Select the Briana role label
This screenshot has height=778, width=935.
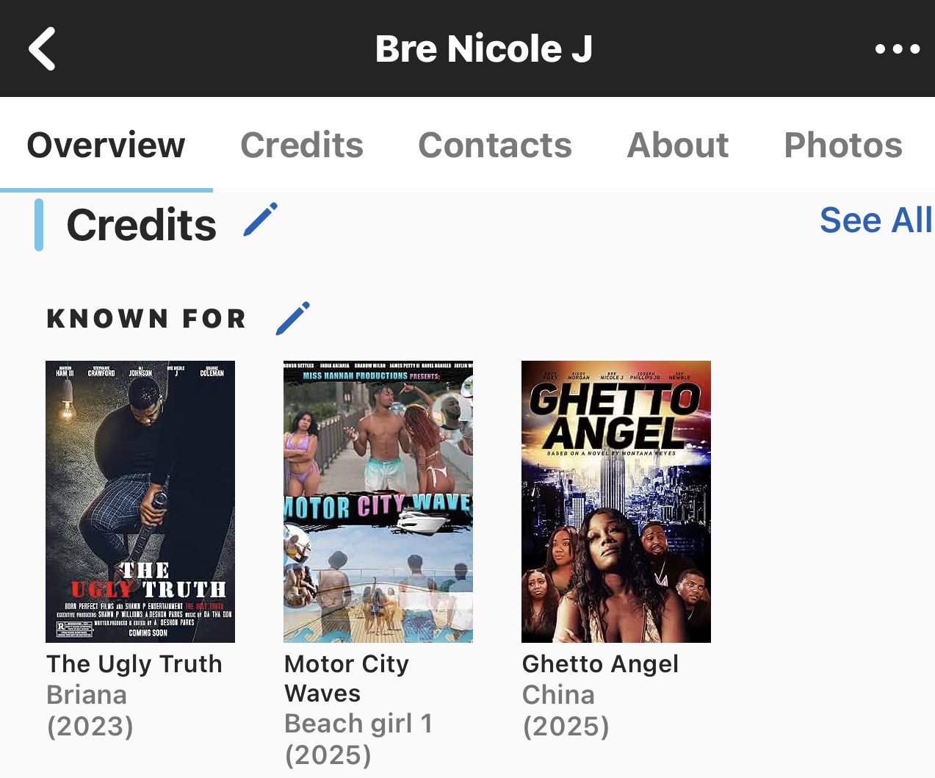point(87,695)
